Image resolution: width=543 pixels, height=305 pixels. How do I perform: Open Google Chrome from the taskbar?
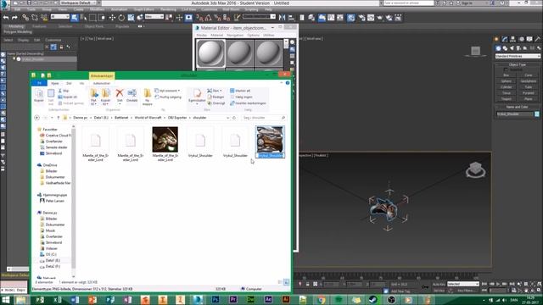click(x=321, y=299)
